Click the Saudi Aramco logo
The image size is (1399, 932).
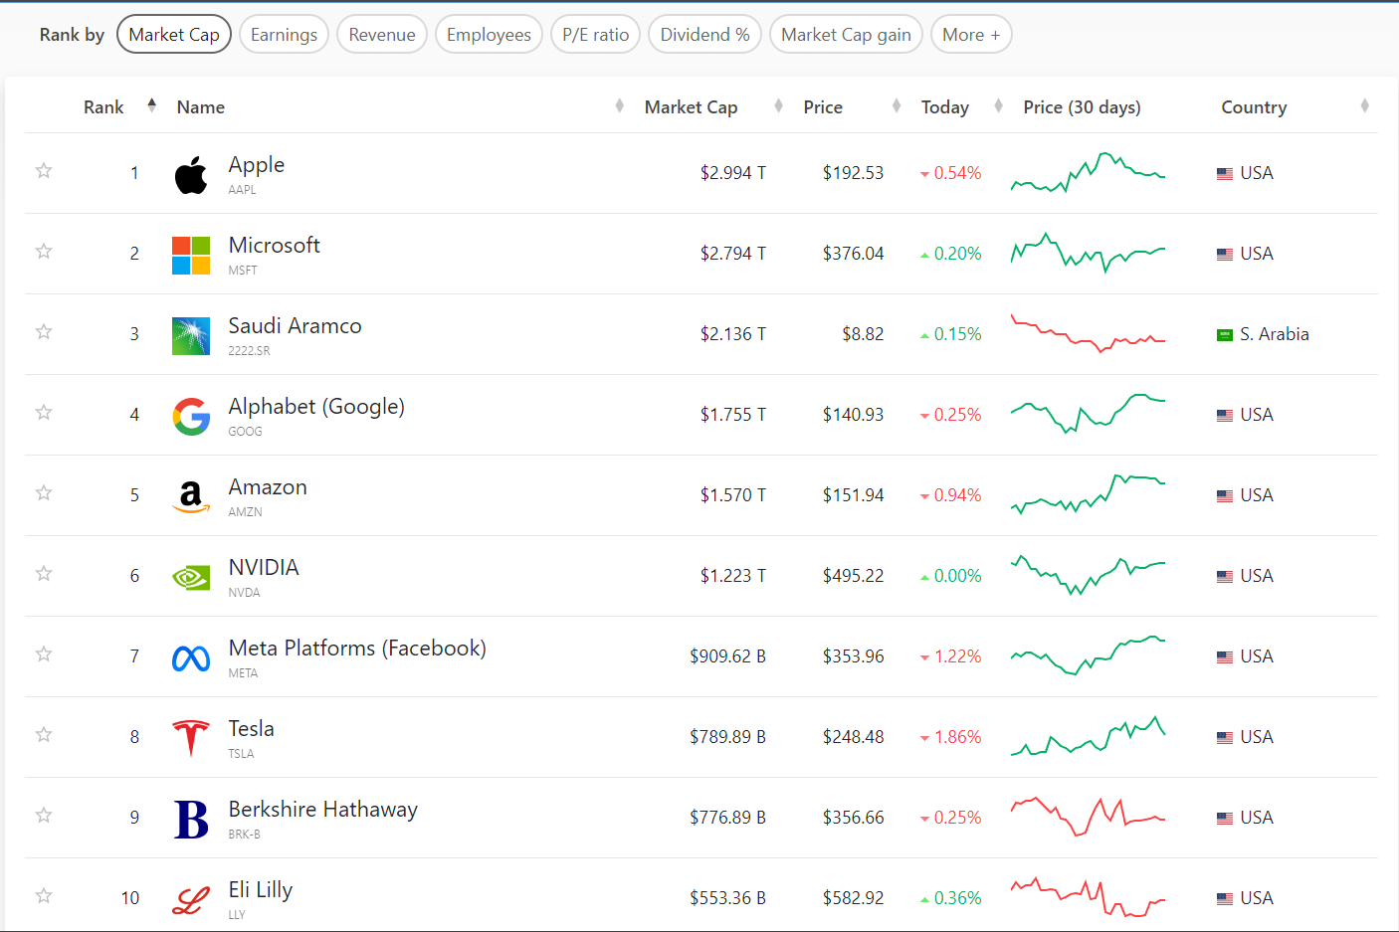(x=191, y=336)
